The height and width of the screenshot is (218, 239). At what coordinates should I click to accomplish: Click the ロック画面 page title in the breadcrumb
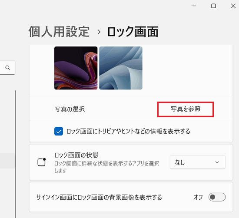pyautogui.click(x=133, y=32)
